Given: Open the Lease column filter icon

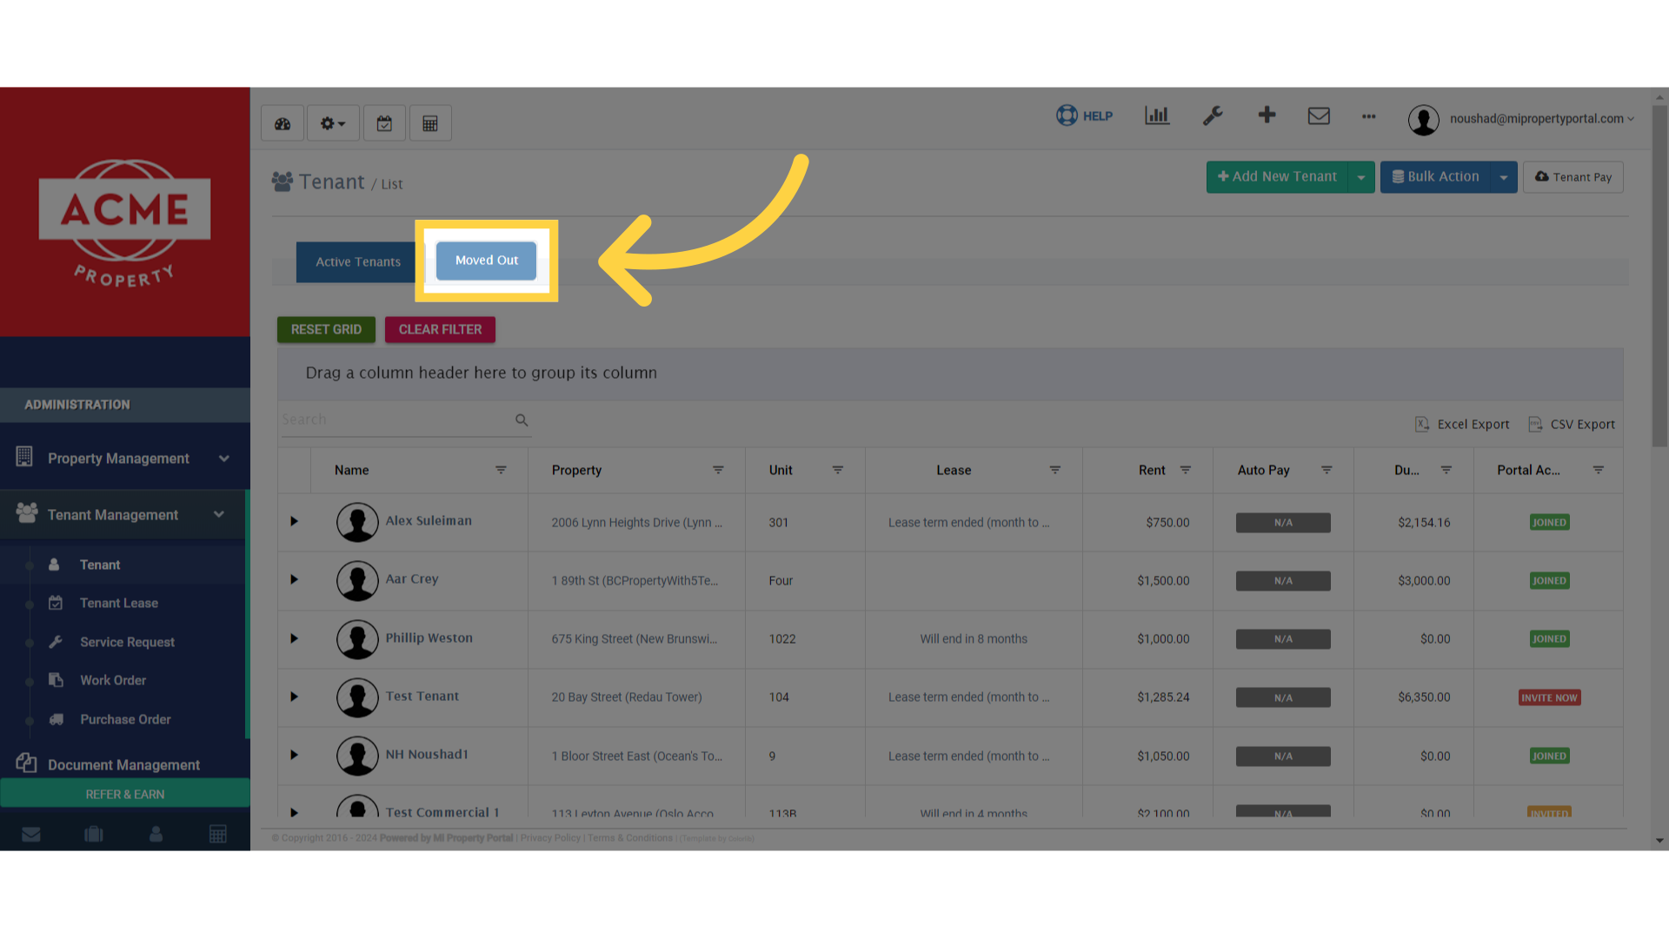Looking at the screenshot, I should tap(1054, 470).
